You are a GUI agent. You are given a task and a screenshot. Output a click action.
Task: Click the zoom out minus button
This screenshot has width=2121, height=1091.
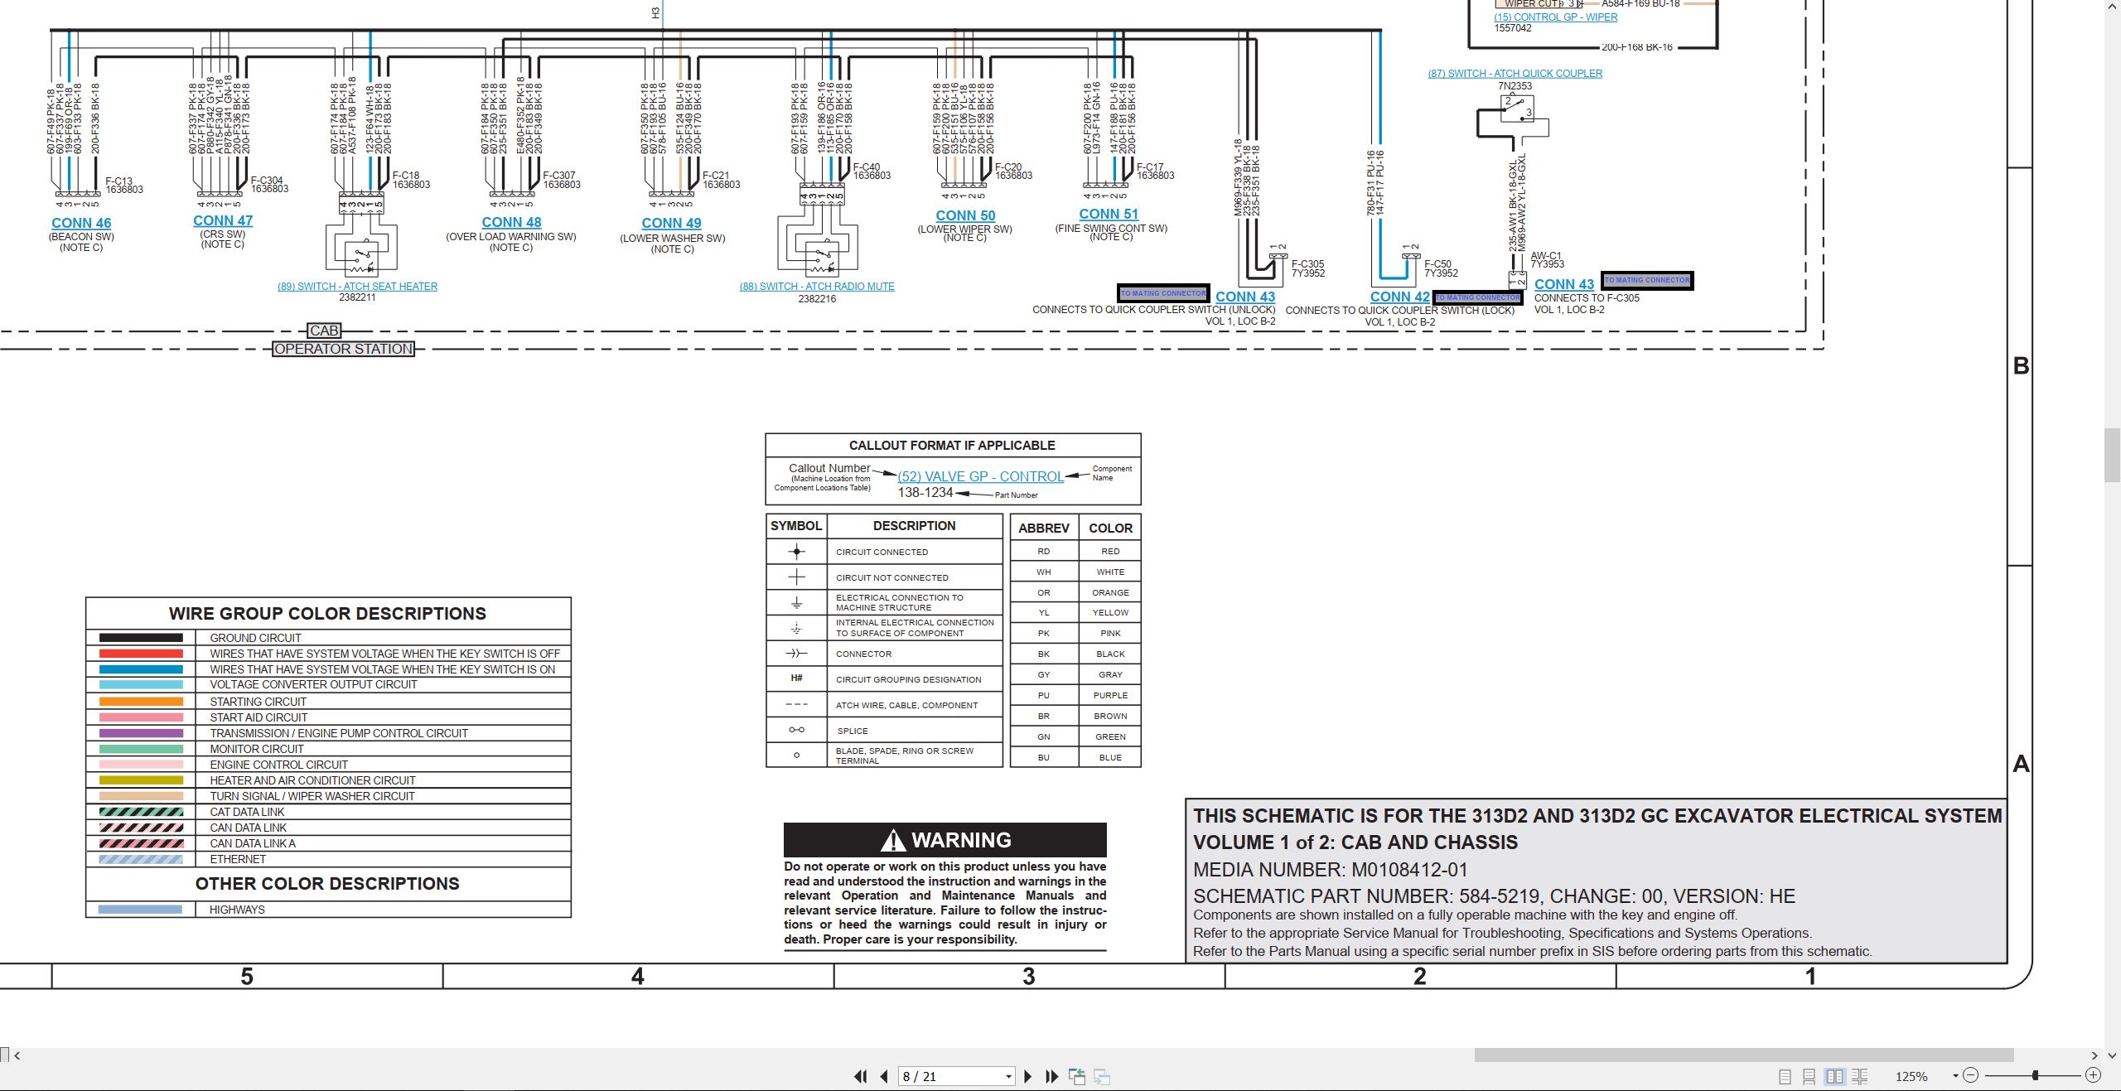point(1971,1075)
